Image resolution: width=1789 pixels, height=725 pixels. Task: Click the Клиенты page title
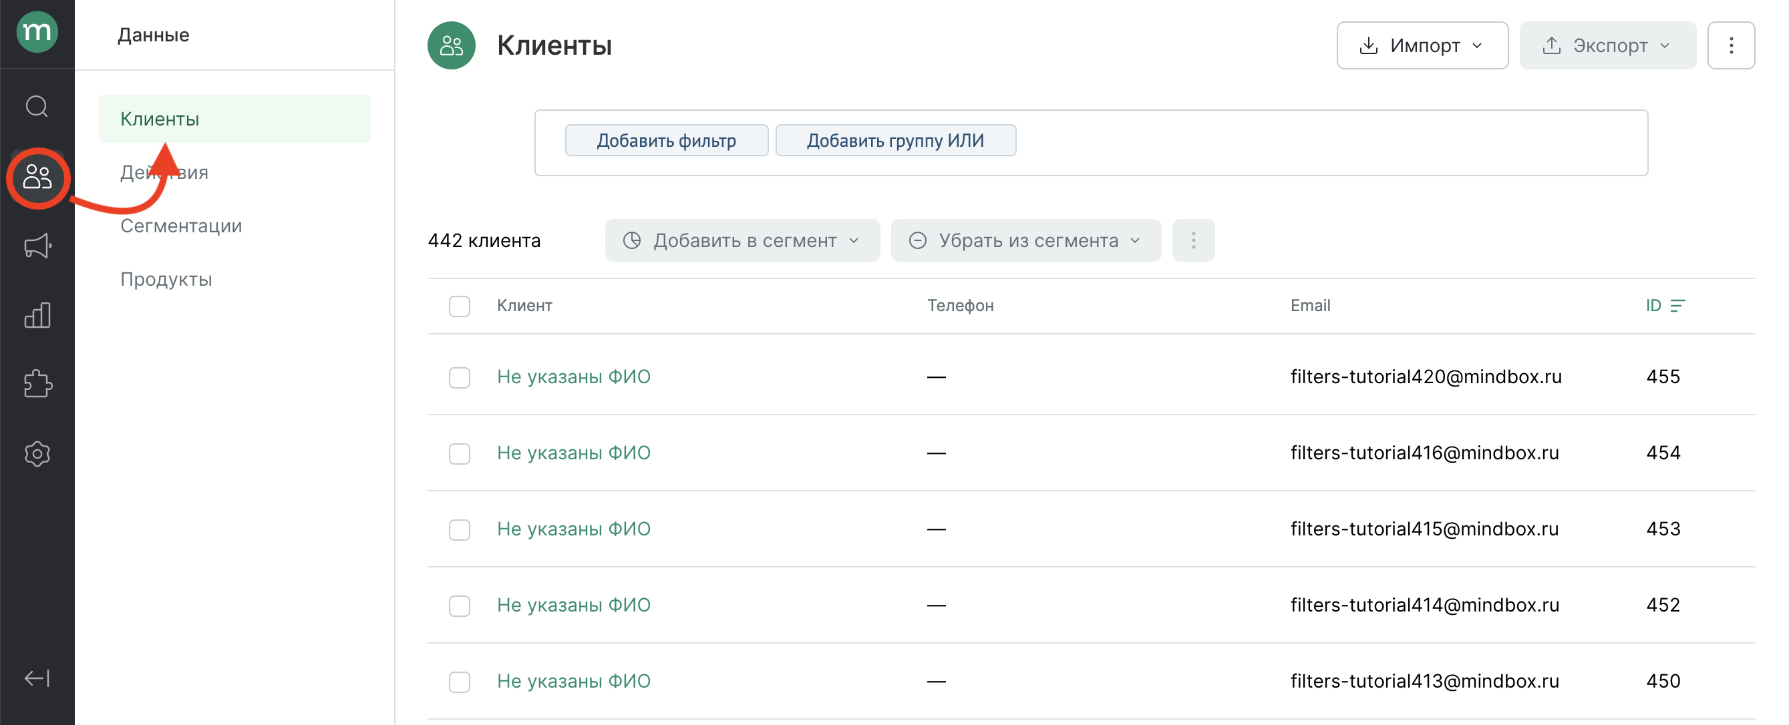coord(554,46)
